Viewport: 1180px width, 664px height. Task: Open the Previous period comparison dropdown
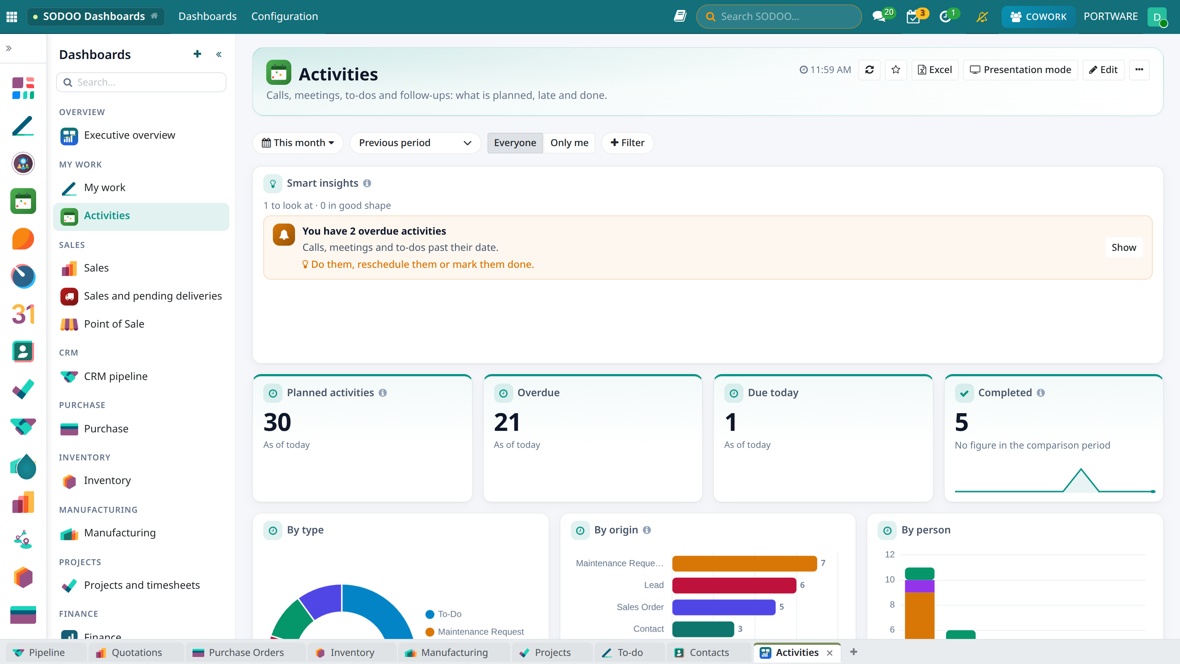pyautogui.click(x=415, y=143)
